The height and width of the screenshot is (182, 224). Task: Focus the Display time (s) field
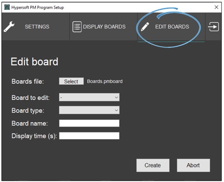[89, 136]
